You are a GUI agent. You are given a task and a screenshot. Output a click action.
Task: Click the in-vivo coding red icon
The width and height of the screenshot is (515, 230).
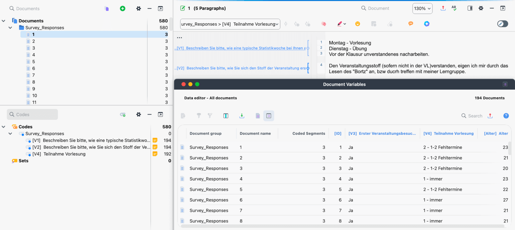pos(324,24)
